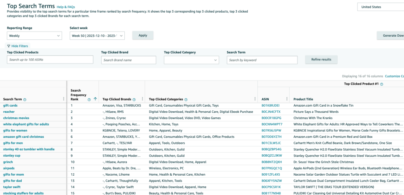404x195 pixels.
Task: Open ASIN B0BQZBPS4G link
Action: [x=271, y=149]
